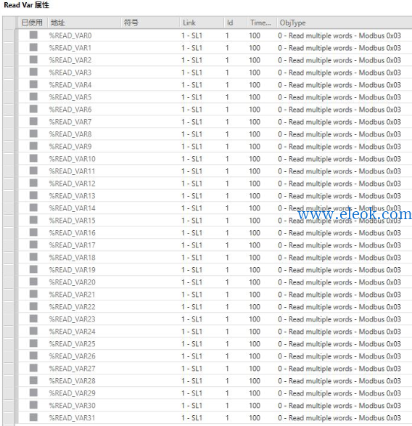This screenshot has height=426, width=412.
Task: Open ObjType value for %READ_VAR20
Action: 339,282
